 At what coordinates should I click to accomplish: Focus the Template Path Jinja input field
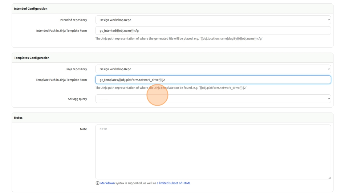pos(213,80)
